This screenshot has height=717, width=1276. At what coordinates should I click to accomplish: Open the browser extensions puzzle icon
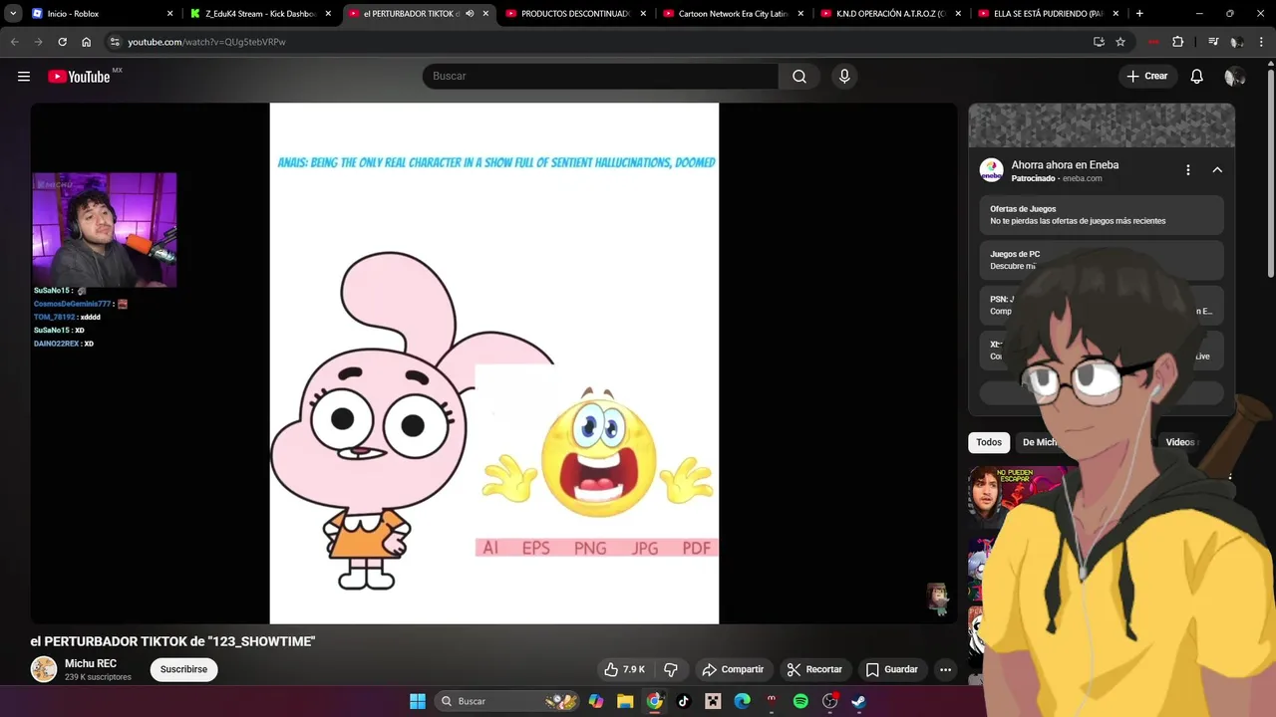pyautogui.click(x=1178, y=42)
